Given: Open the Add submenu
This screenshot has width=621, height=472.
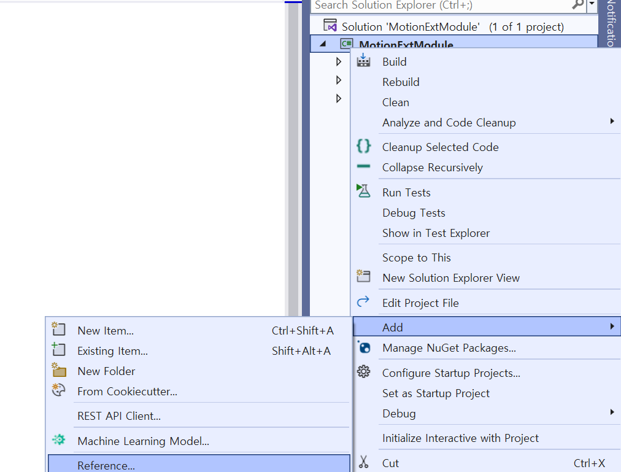Looking at the screenshot, I should (487, 327).
